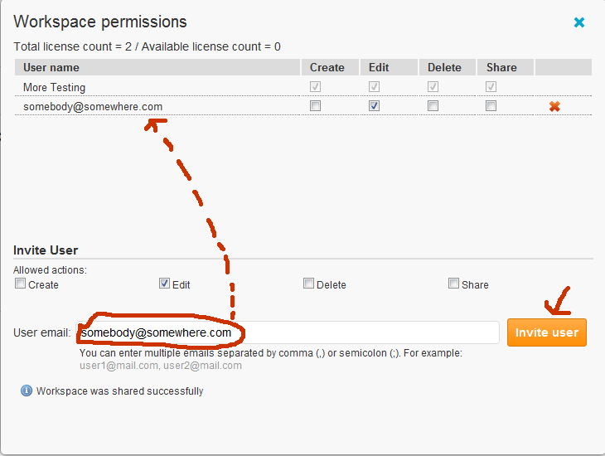
Task: Click the Create column header
Action: point(327,67)
